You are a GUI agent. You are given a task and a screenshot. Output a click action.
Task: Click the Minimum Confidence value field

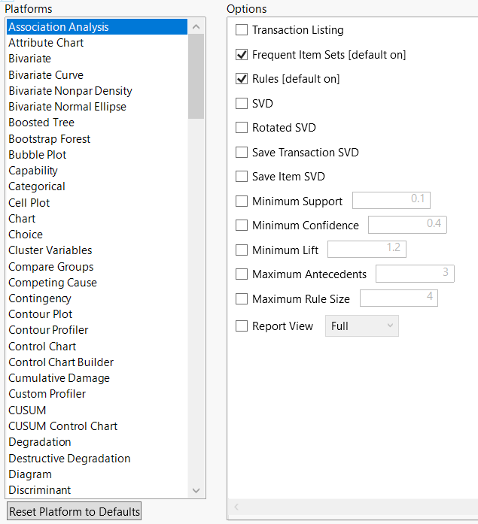tap(406, 225)
